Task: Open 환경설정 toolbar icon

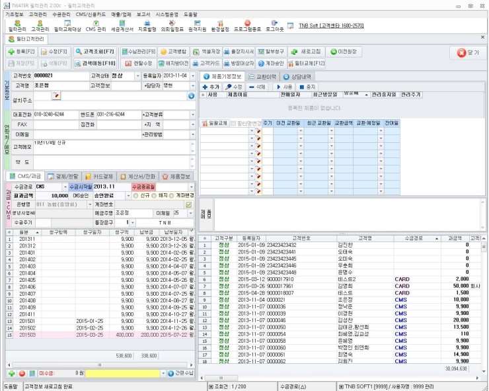Action: (x=220, y=26)
